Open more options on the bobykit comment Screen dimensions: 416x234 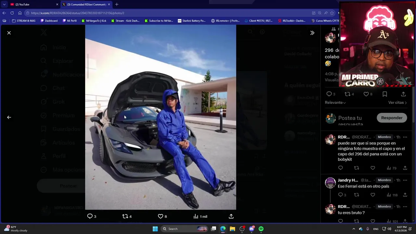point(405,137)
